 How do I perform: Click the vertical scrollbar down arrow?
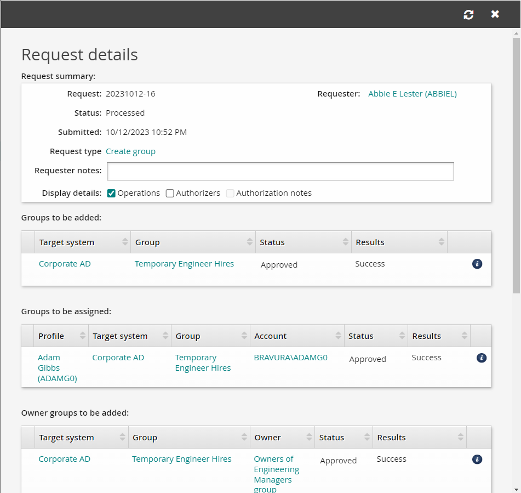pos(516,489)
